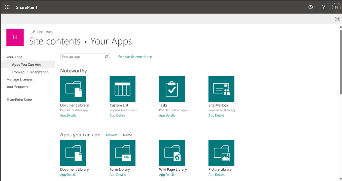The image size is (342, 181).
Task: Open the account profile avatar H
Action: tap(336, 7)
